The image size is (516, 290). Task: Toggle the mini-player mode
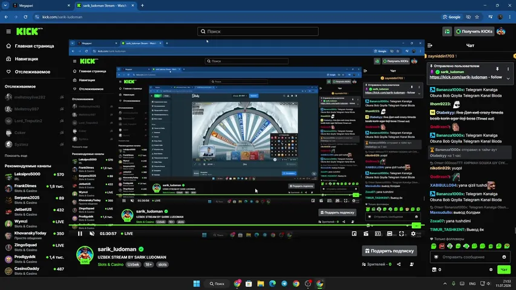click(354, 233)
